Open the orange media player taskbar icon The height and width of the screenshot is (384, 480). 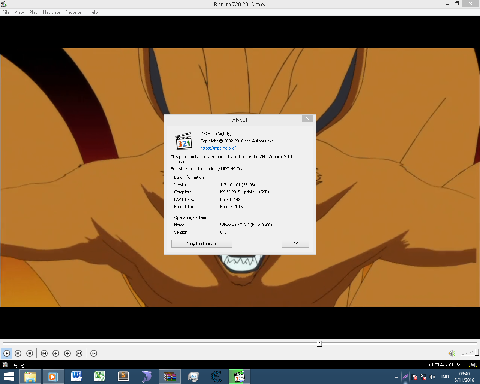53,376
